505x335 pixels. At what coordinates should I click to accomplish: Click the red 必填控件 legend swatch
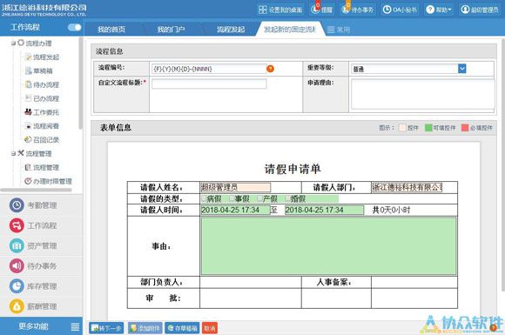[464, 128]
